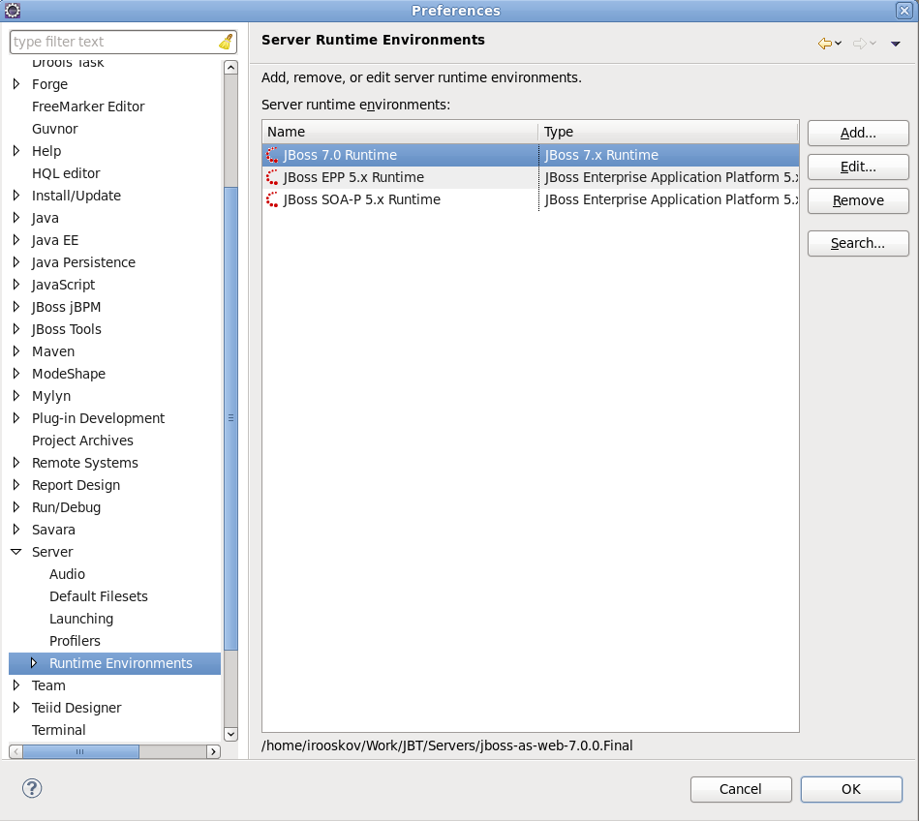Viewport: 919px width, 821px height.
Task: Expand the Maven tree node
Action: click(17, 351)
